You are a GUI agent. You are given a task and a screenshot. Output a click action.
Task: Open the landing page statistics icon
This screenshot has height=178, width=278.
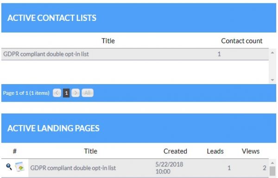coord(19,167)
